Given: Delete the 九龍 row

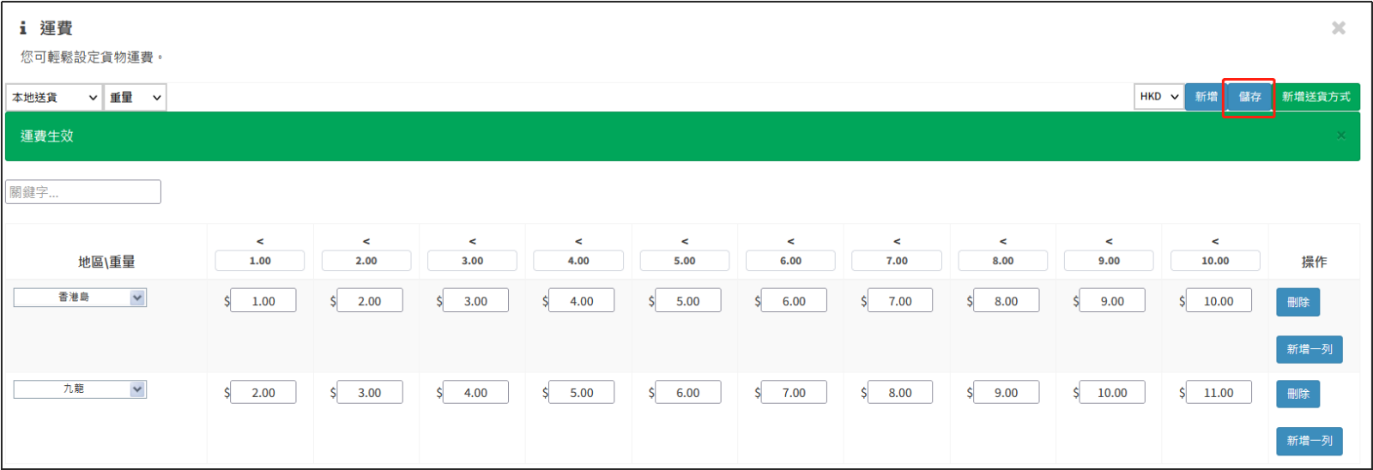Looking at the screenshot, I should pos(1297,394).
